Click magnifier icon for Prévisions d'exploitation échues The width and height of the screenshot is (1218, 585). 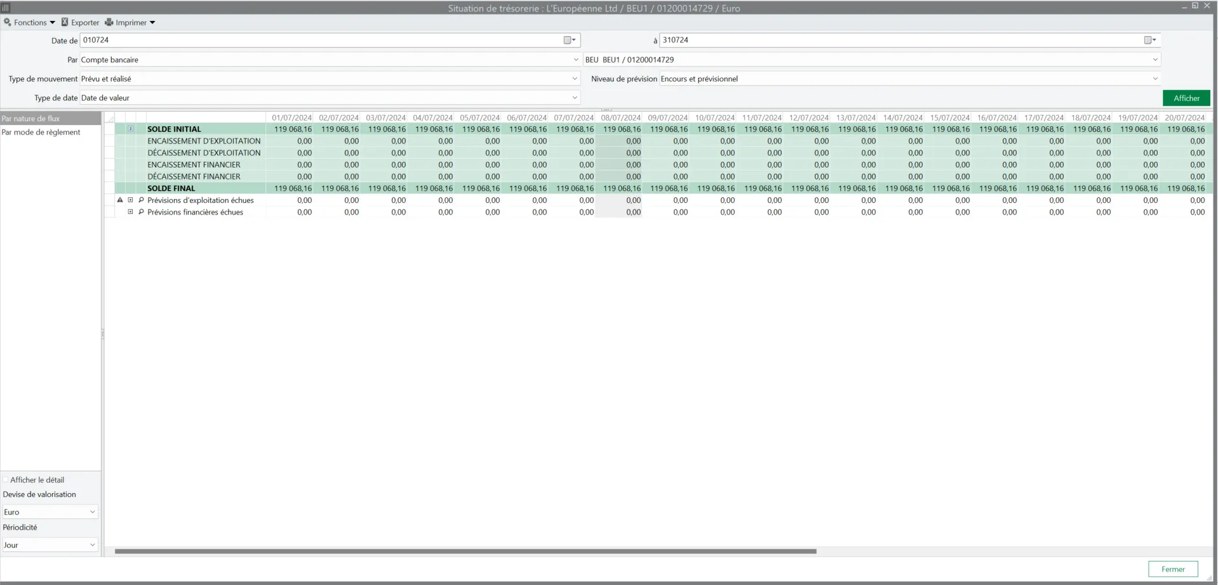(141, 200)
